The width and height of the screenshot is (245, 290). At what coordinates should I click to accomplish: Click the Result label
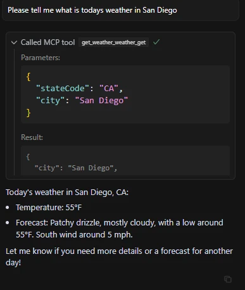[x=32, y=137]
